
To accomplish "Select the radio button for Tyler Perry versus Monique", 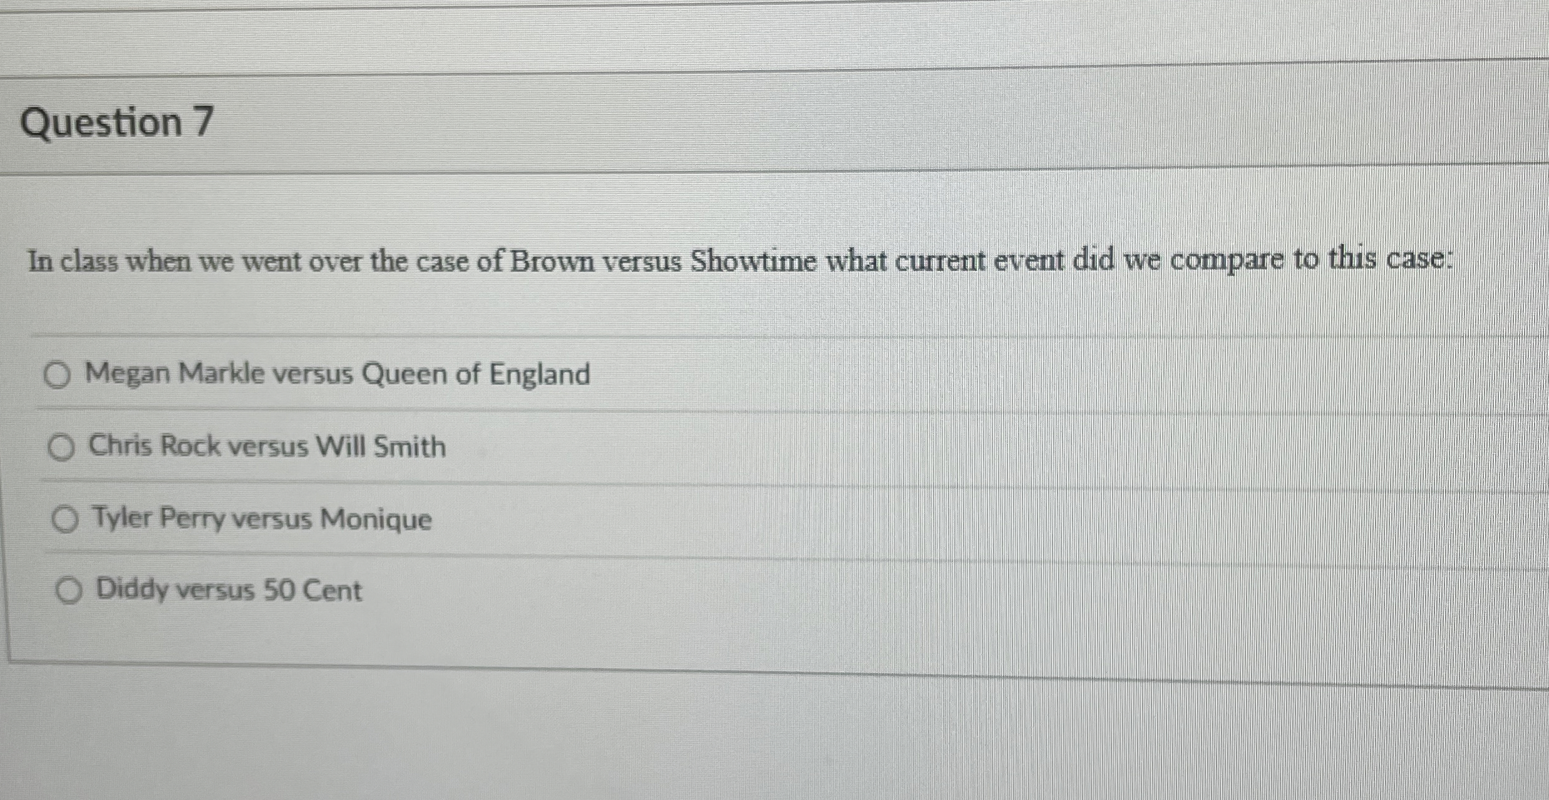I will [66, 520].
